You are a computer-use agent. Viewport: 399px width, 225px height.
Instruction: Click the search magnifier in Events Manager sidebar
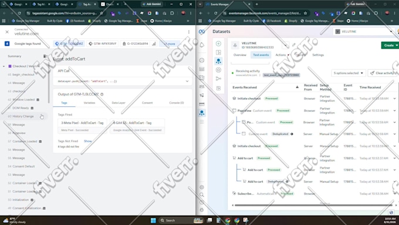202,194
